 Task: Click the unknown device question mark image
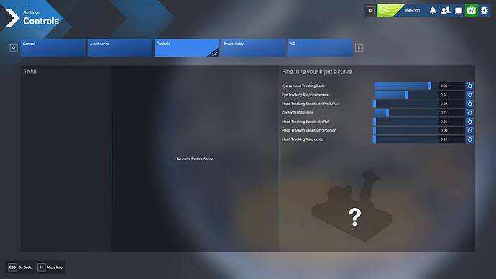pyautogui.click(x=352, y=206)
